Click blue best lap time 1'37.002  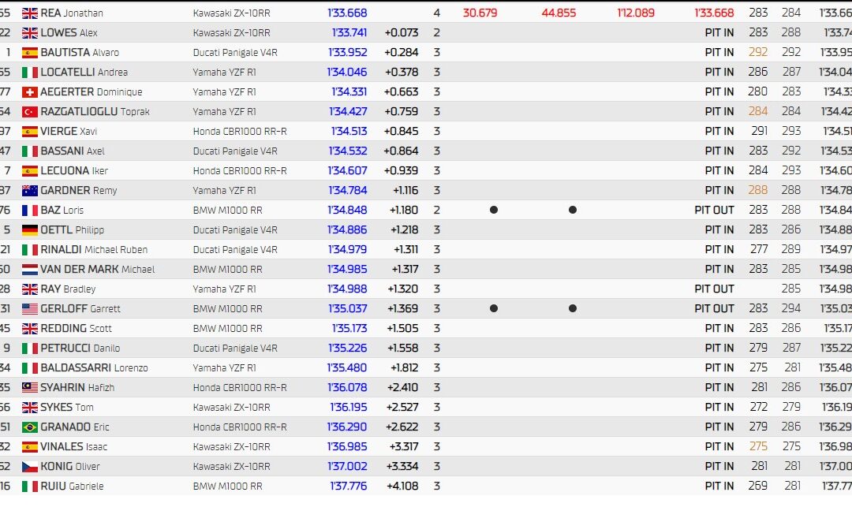tap(347, 466)
